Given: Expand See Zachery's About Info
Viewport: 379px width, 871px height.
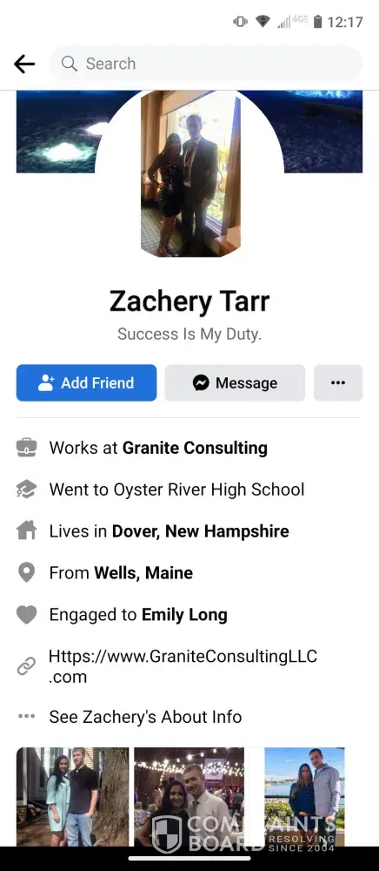Looking at the screenshot, I should (x=145, y=717).
